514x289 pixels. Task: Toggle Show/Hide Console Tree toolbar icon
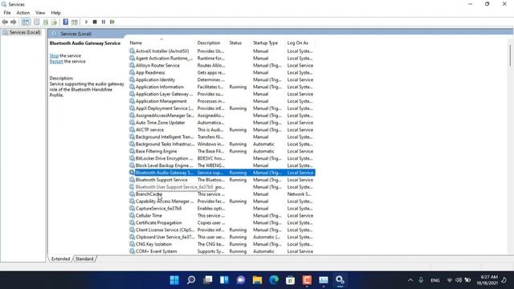pos(26,22)
